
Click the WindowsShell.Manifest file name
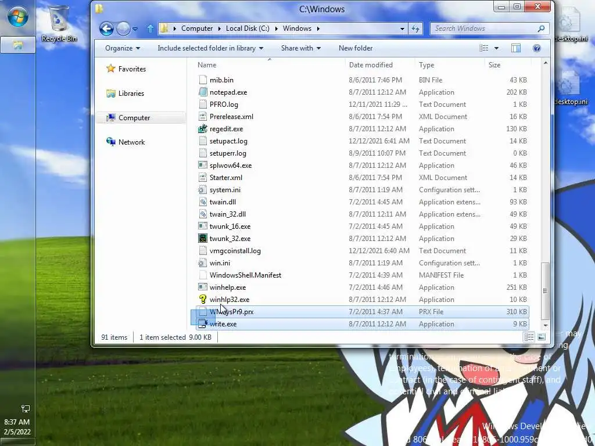point(245,275)
